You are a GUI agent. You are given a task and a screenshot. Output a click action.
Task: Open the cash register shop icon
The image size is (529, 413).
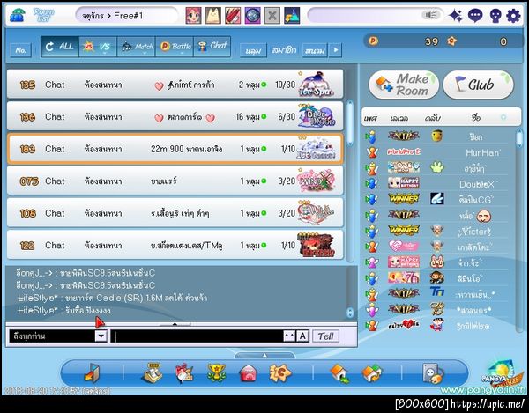pos(153,372)
